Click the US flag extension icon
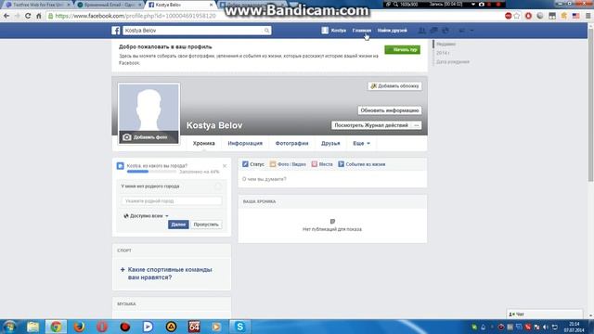 (x=575, y=16)
